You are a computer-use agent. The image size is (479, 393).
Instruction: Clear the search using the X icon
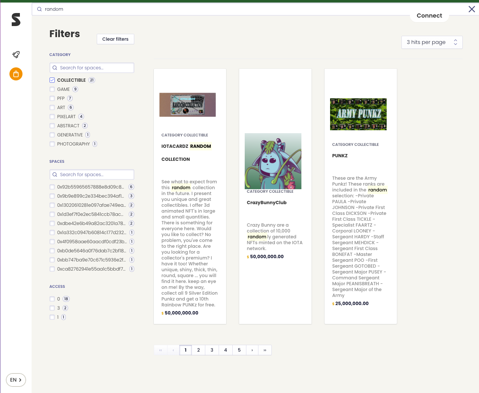472,9
